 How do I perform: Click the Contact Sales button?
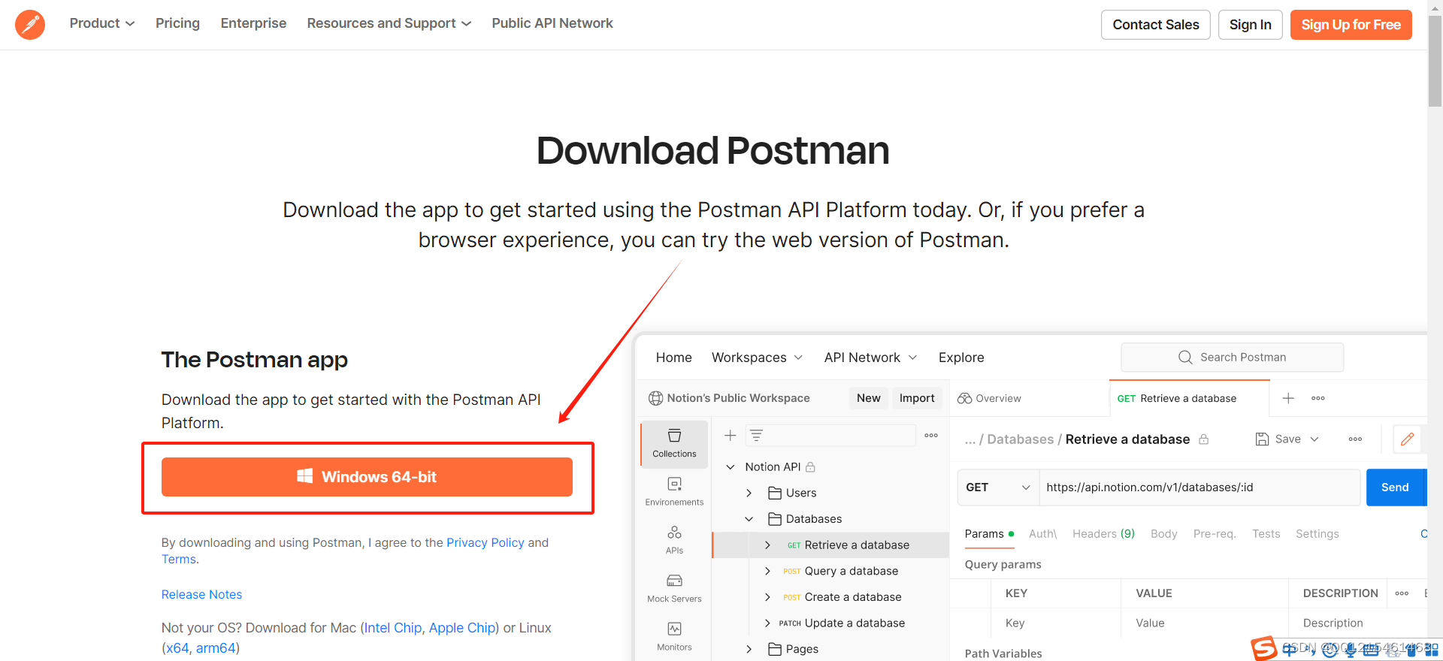[1156, 25]
